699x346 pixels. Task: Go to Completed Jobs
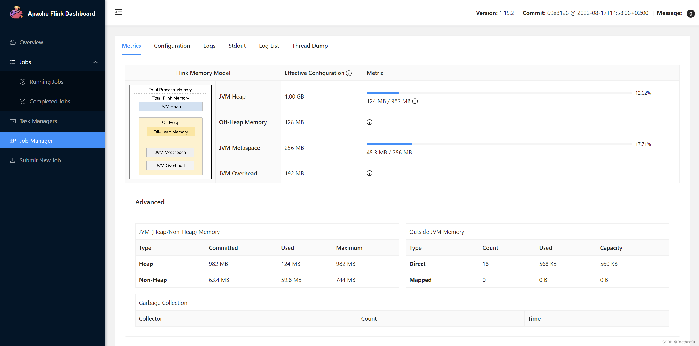(x=49, y=102)
